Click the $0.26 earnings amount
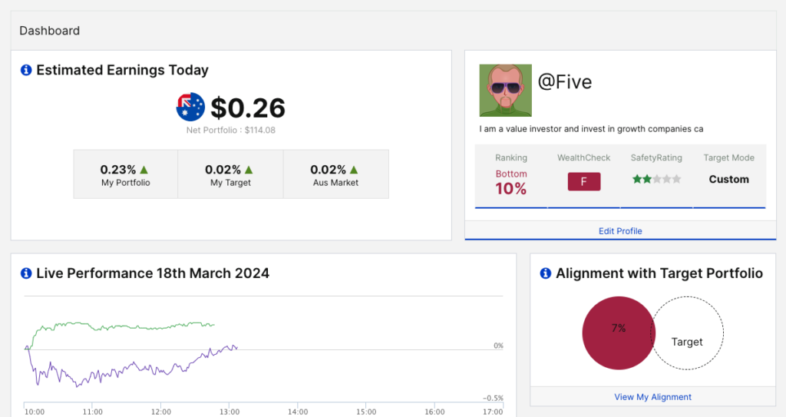The height and width of the screenshot is (417, 786). [248, 108]
